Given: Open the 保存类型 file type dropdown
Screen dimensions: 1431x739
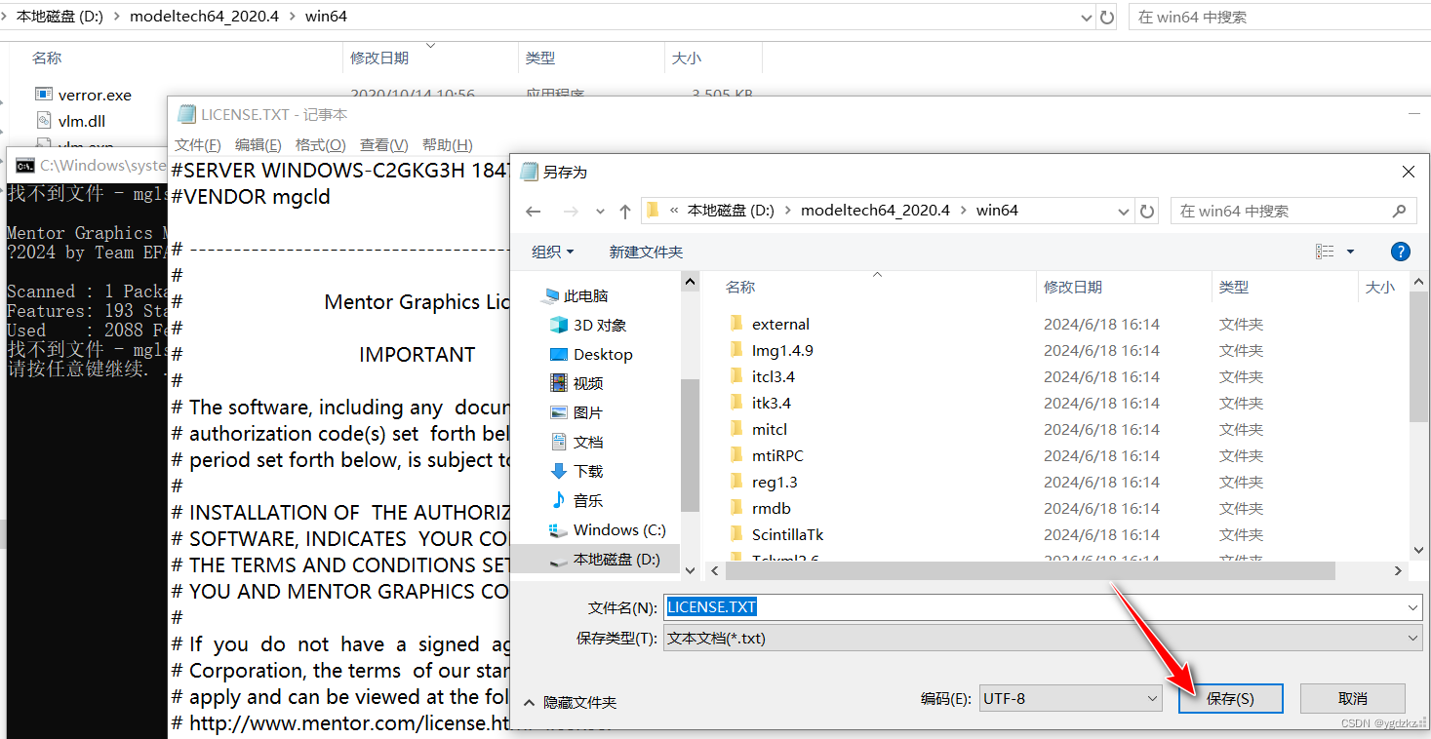Looking at the screenshot, I should [1413, 639].
